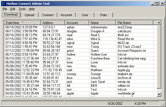Click the vertical scrollbar thumb
The image size is (166, 107).
159,56
